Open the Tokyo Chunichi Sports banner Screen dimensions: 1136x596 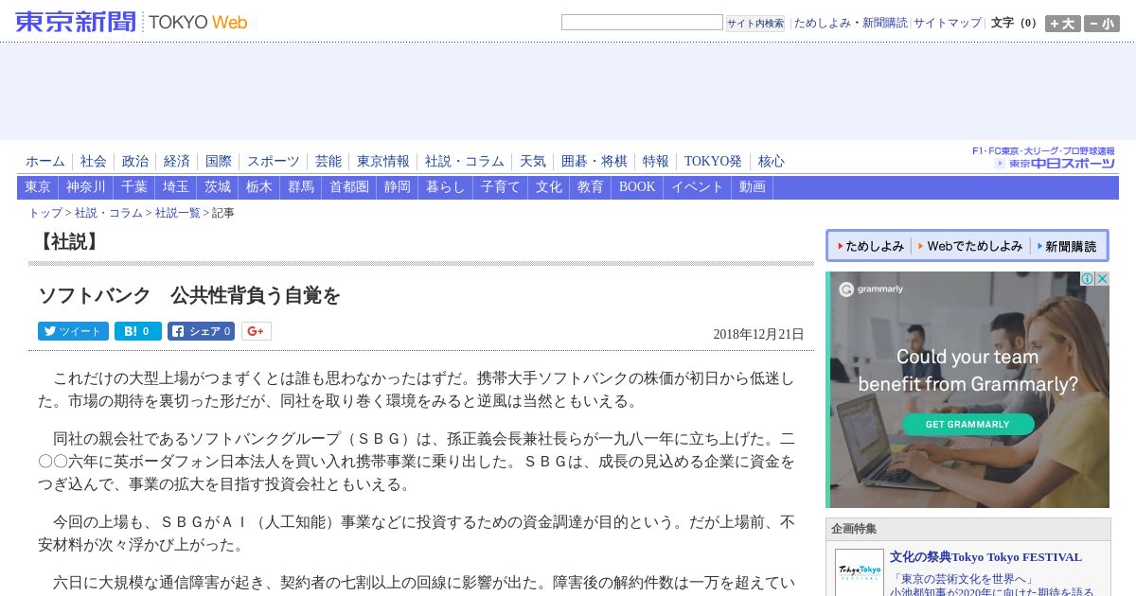tap(1044, 158)
